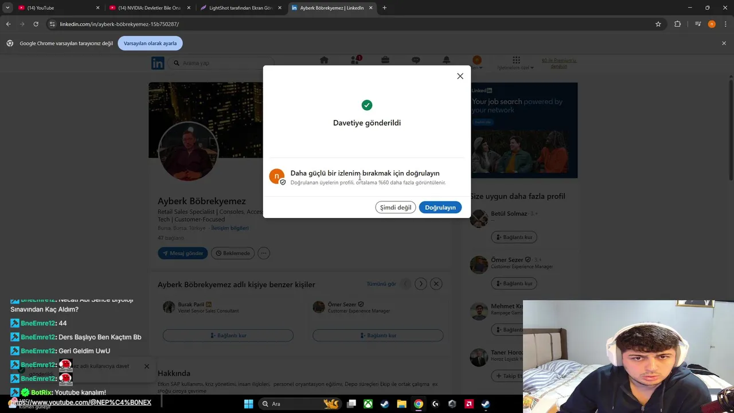This screenshot has height=413, width=734.
Task: Close the invitation toast notification
Action: click(x=146, y=366)
